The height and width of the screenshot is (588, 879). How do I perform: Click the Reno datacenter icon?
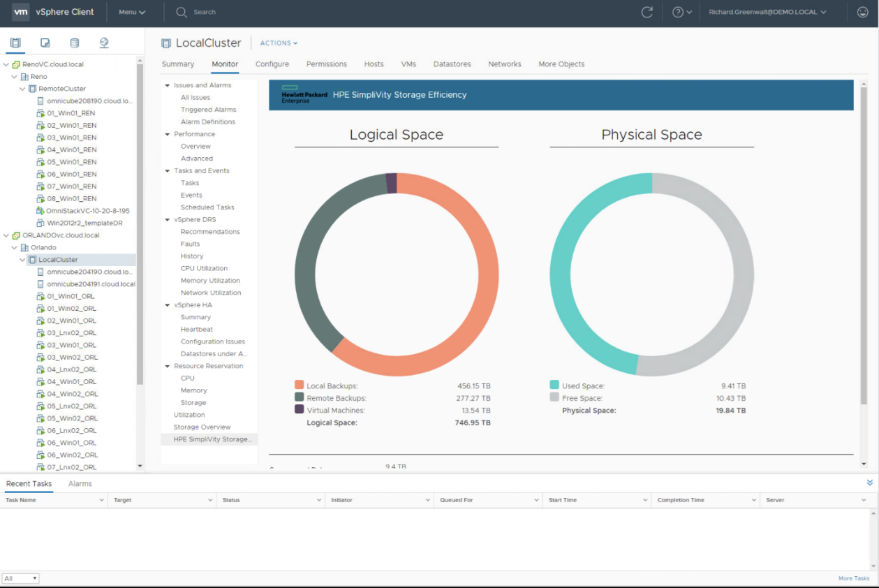[24, 77]
